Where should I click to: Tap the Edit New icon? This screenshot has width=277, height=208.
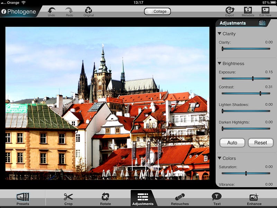[x=265, y=10]
